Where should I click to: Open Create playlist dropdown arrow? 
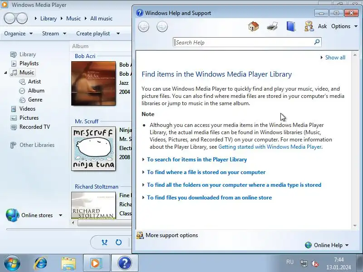(118, 34)
